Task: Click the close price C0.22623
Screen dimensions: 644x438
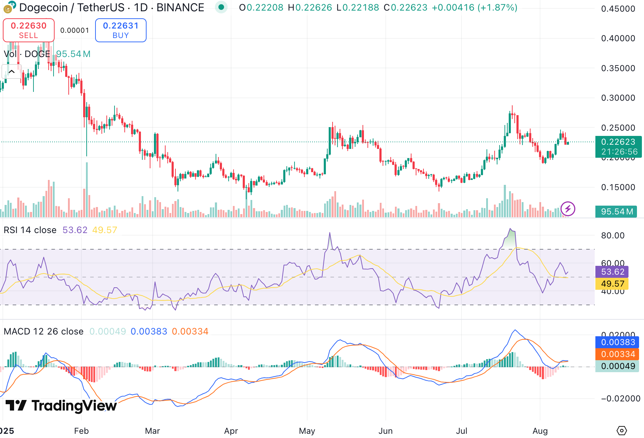Action: coord(405,7)
